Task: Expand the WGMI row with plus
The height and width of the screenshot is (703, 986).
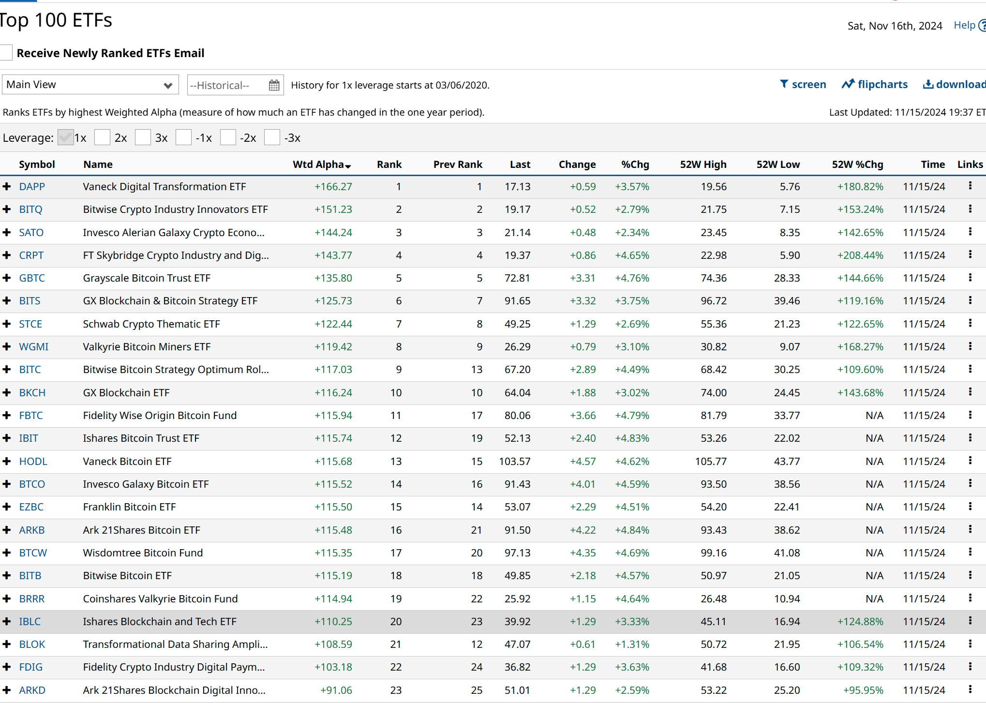Action: pyautogui.click(x=7, y=347)
